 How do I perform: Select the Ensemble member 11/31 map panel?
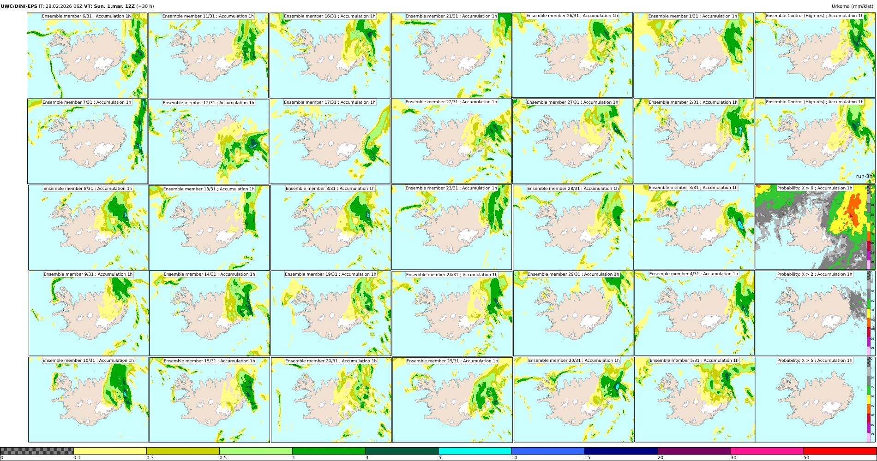point(208,55)
